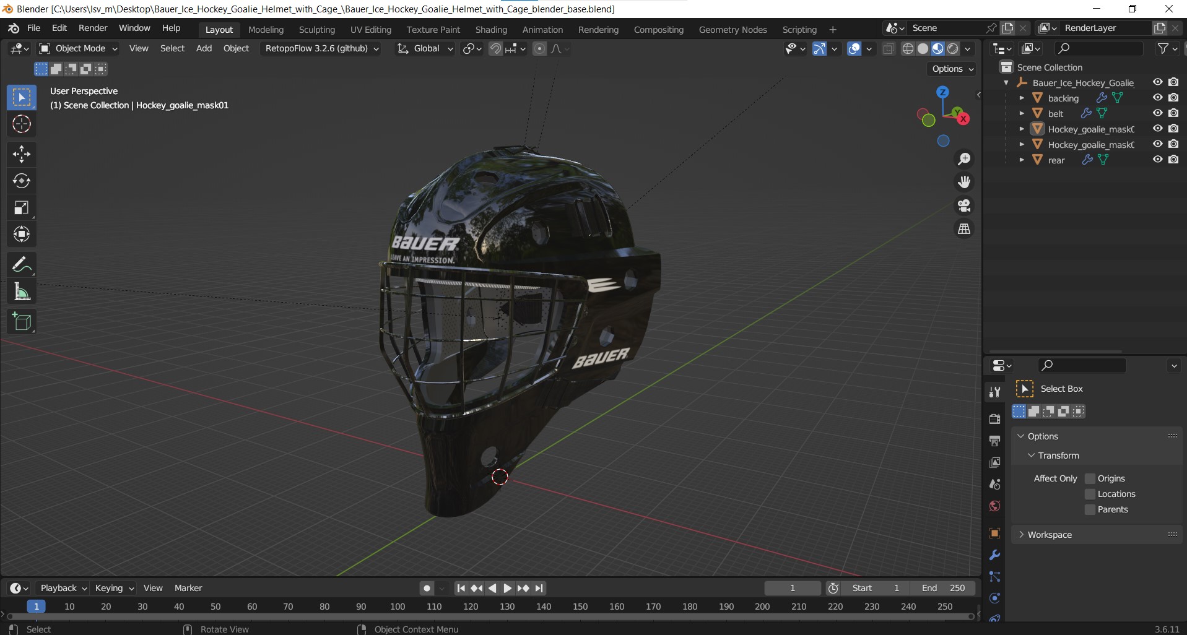This screenshot has width=1187, height=635.
Task: Expand the rear object in outliner
Action: 1022,160
